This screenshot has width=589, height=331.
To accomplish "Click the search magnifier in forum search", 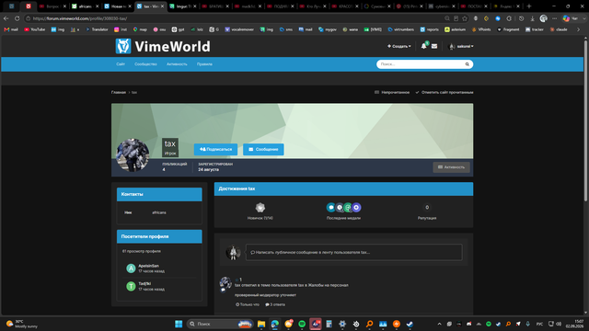I will coord(467,64).
